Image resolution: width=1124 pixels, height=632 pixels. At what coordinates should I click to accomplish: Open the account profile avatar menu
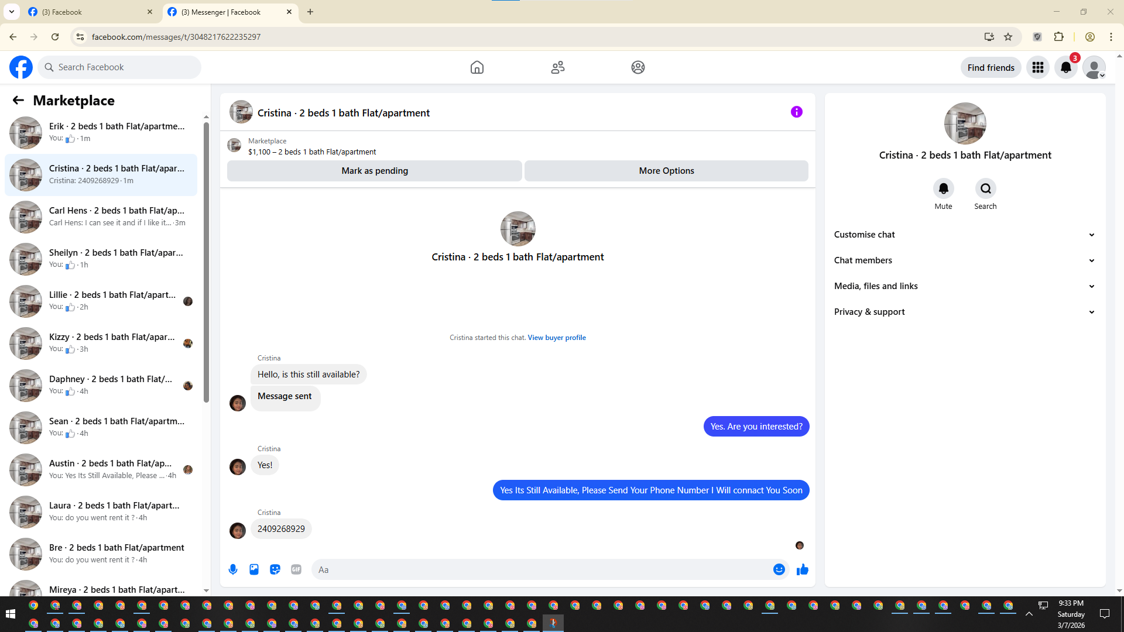tap(1094, 67)
